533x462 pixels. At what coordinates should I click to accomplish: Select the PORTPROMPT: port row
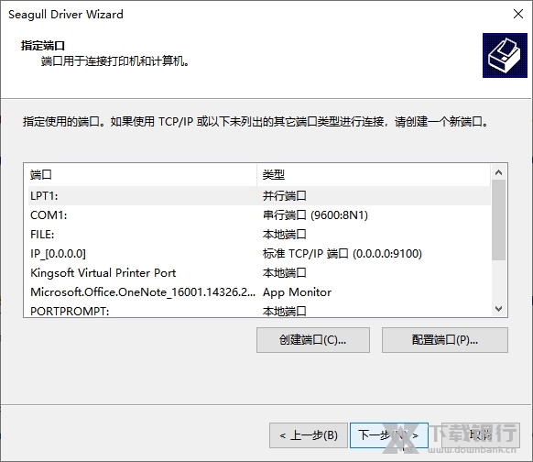[260, 311]
